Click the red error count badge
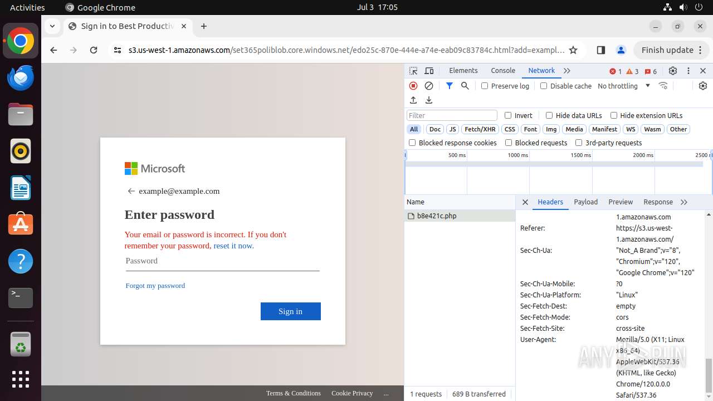713x401 pixels. pos(616,71)
